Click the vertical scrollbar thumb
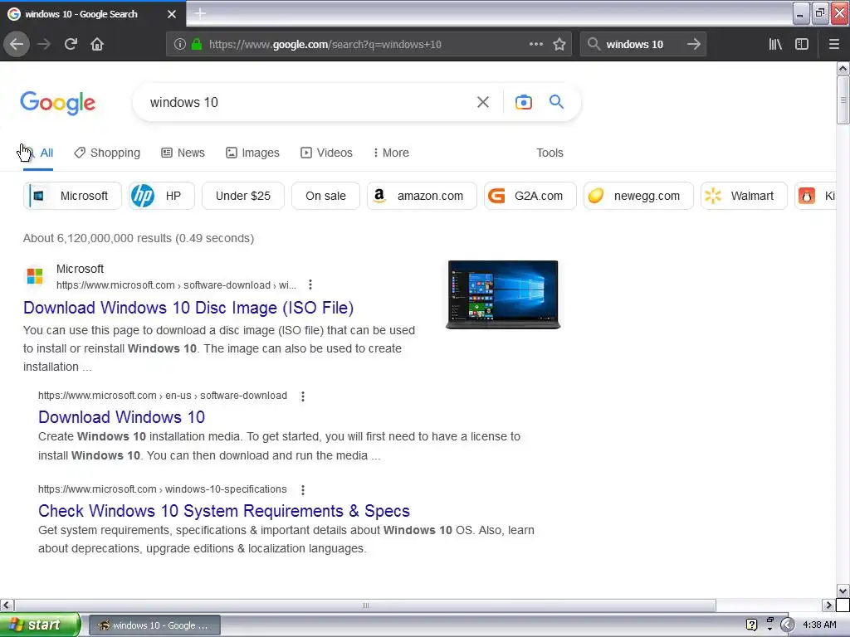Image resolution: width=850 pixels, height=637 pixels. (843, 100)
